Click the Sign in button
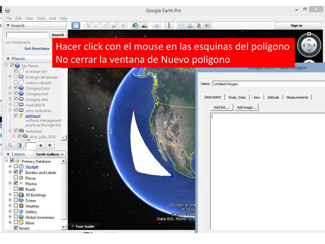The image size is (325, 244). point(298,25)
